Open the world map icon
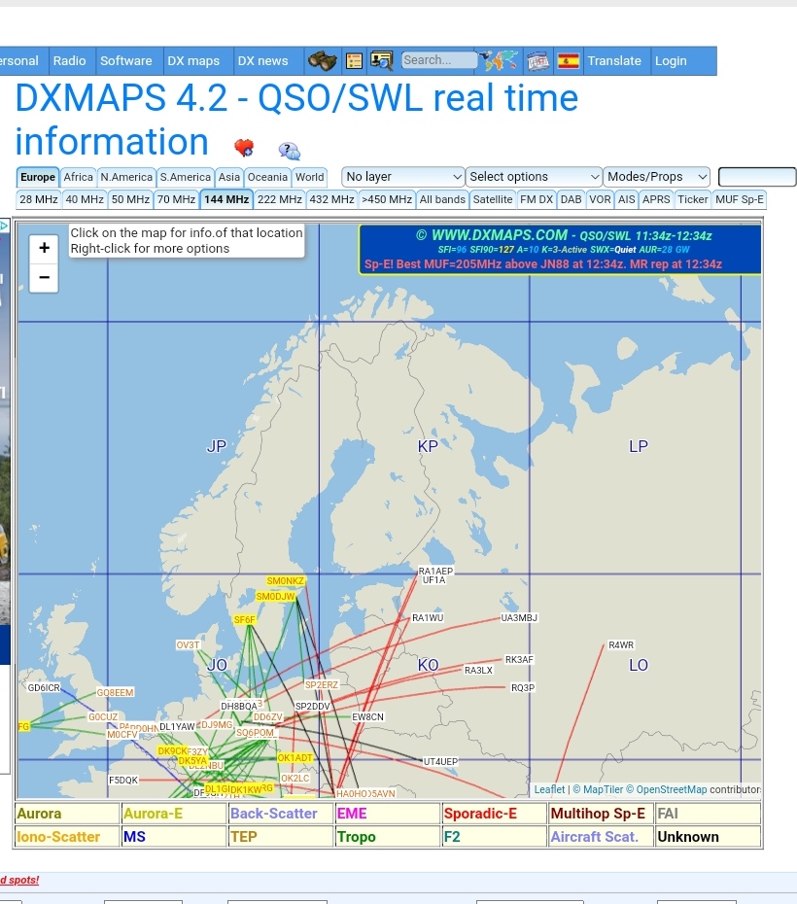This screenshot has height=904, width=797. pos(500,60)
